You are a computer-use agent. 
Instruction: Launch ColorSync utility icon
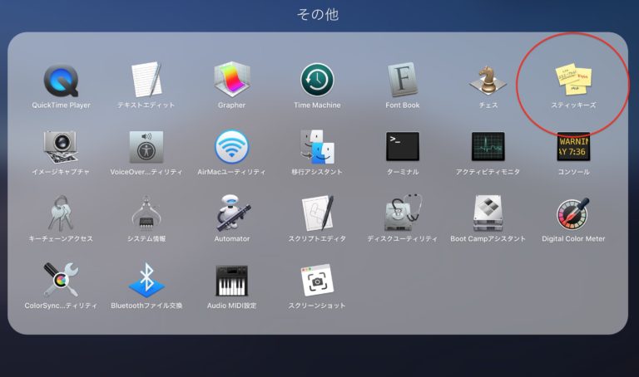point(61,280)
